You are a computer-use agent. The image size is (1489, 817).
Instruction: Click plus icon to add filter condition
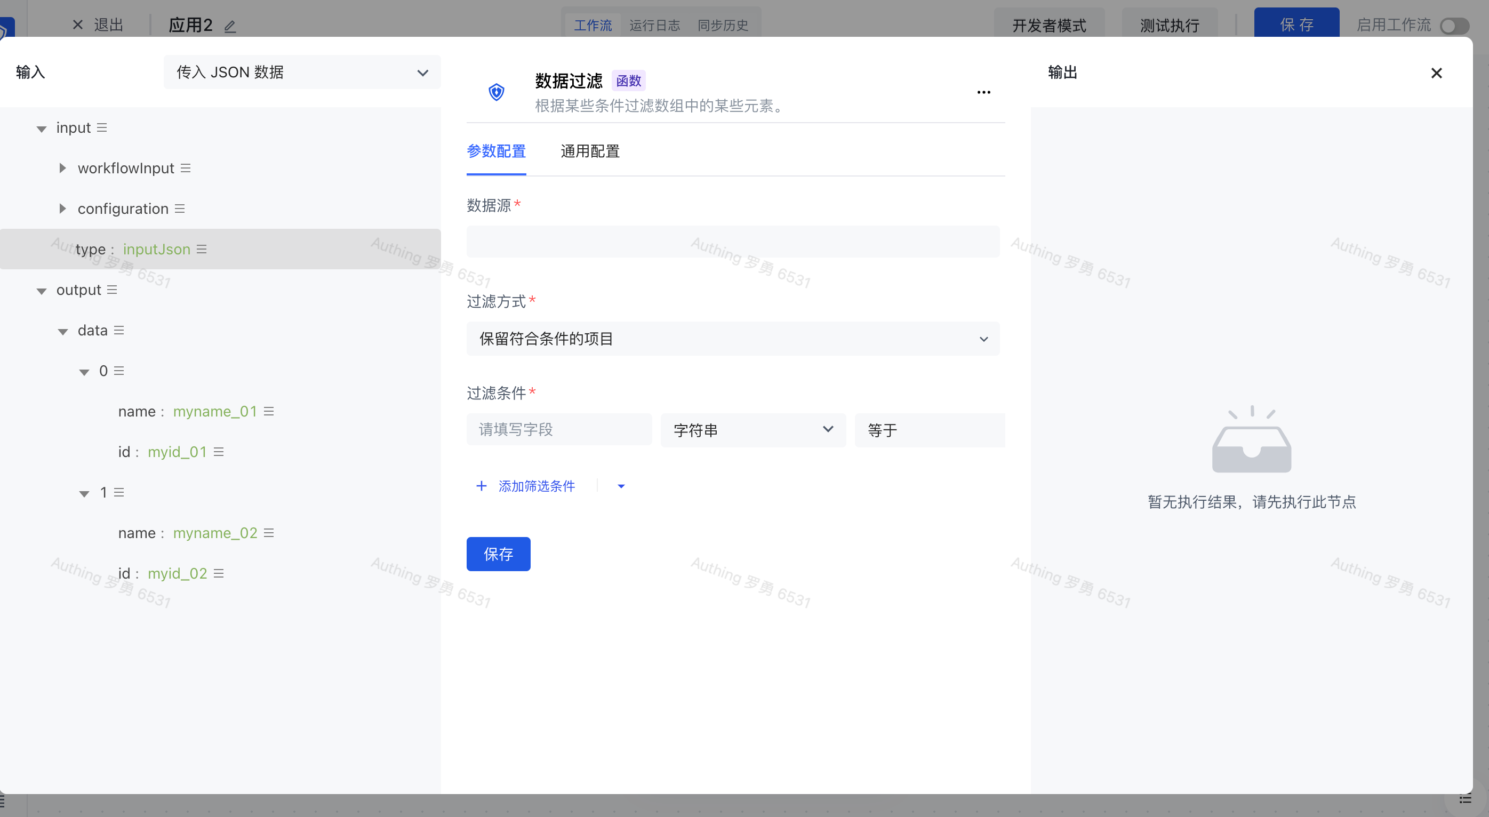(x=481, y=486)
